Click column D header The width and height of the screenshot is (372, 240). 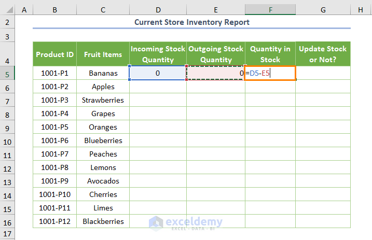158,10
